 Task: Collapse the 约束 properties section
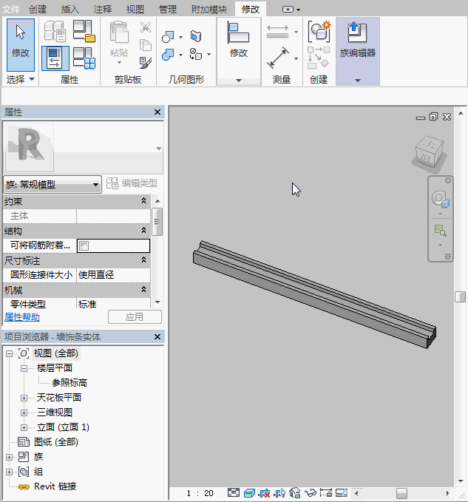click(143, 201)
